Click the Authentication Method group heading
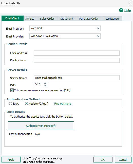 click(x=23, y=99)
